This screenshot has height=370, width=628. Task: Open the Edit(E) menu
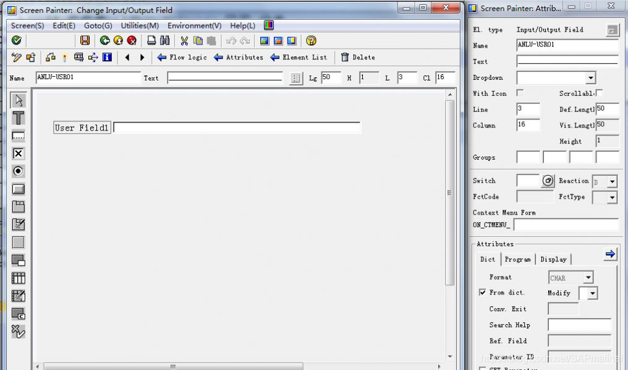tap(64, 25)
